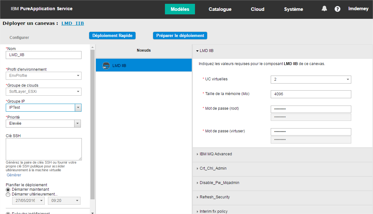Select the LMD IIB node icon

coord(106,66)
